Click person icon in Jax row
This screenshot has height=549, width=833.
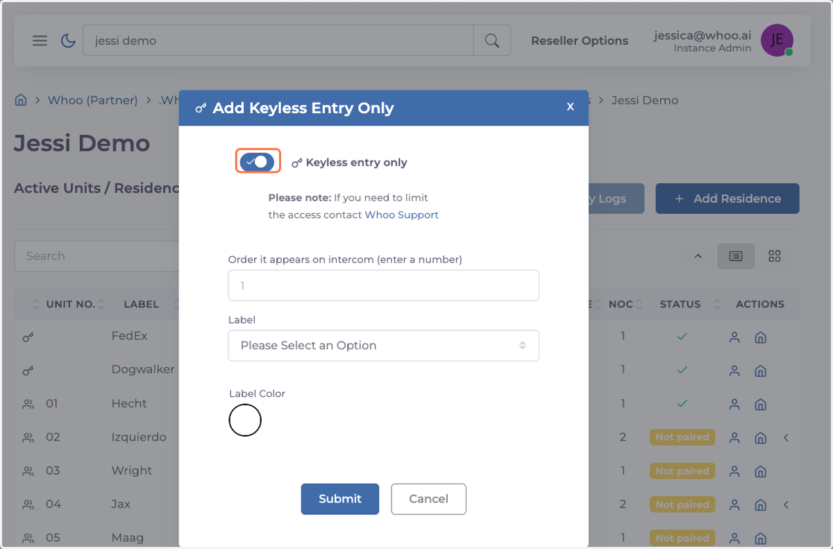pyautogui.click(x=734, y=505)
